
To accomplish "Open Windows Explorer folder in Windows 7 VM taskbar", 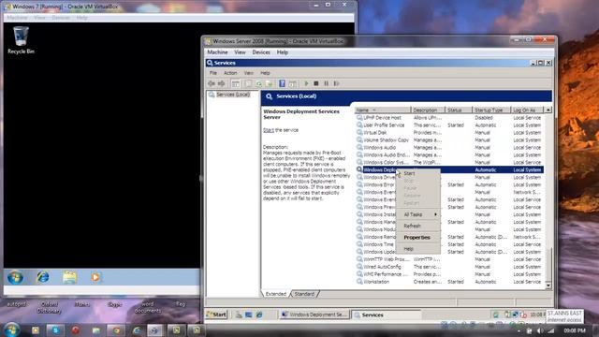I will click(x=69, y=277).
